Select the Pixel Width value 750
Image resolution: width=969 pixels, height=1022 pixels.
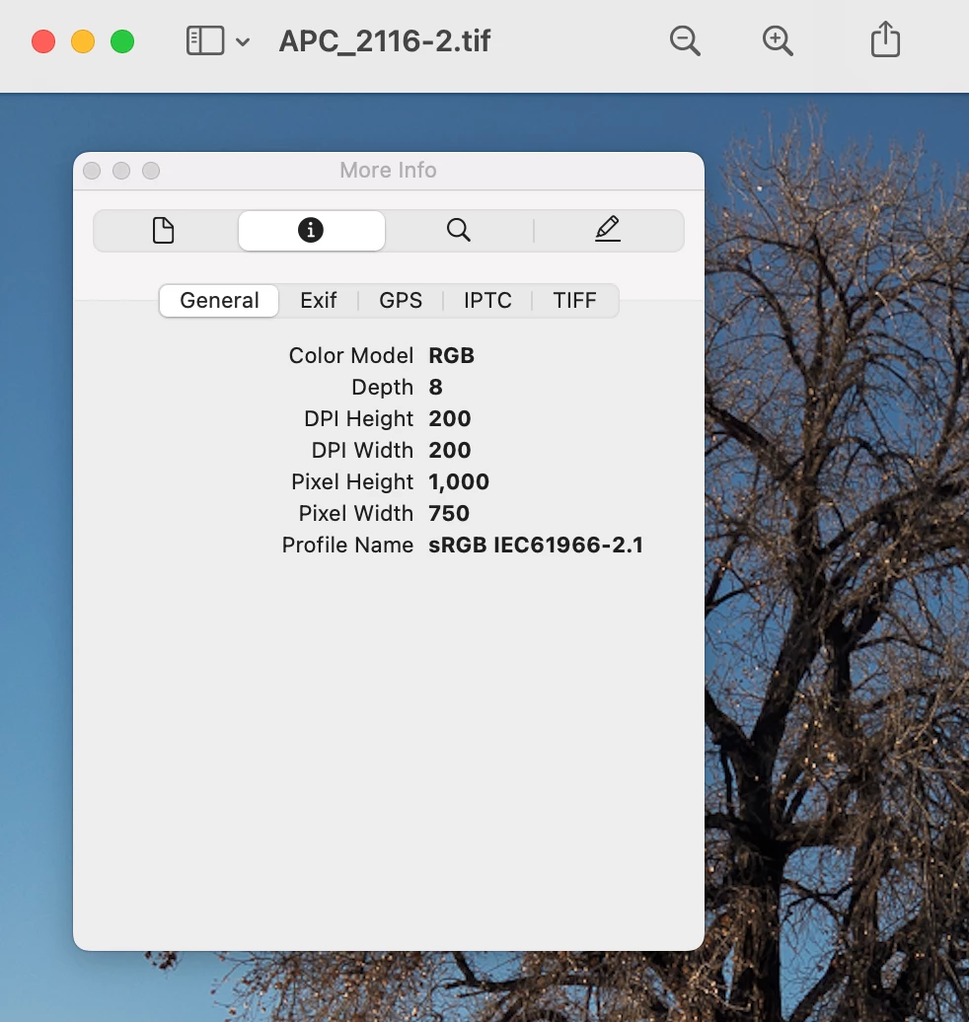coord(449,514)
